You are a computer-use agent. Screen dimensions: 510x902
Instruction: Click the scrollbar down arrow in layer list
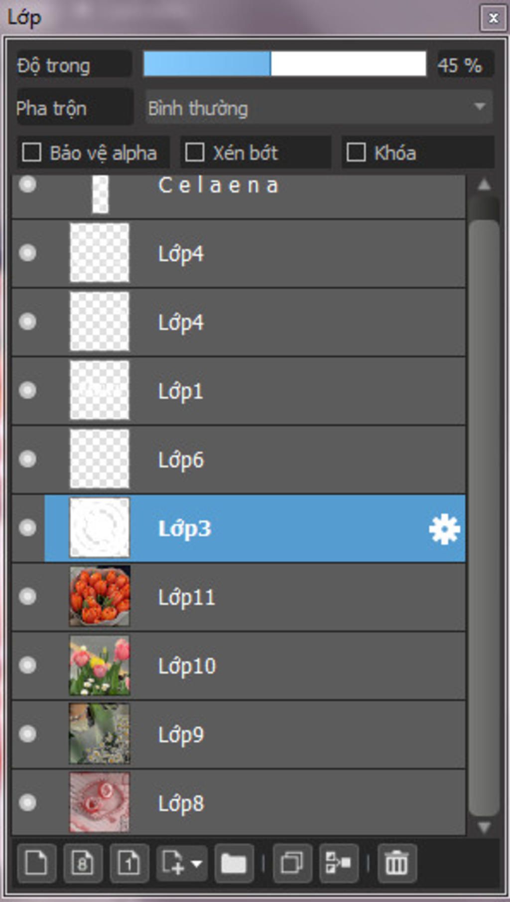(484, 827)
